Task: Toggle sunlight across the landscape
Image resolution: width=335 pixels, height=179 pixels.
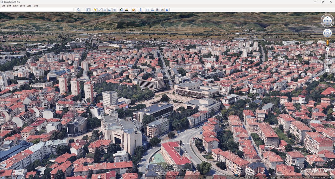Action: click(x=127, y=10)
